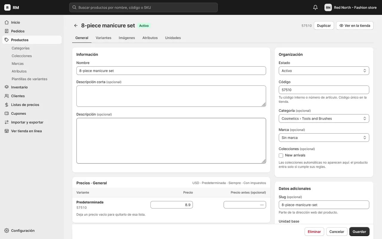Click the Precio field showing 8.9
The width and height of the screenshot is (382, 239).
pos(172,205)
